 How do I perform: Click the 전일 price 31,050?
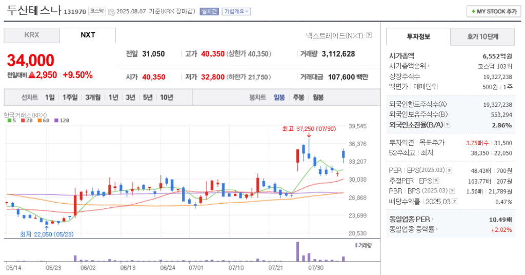pyautogui.click(x=153, y=54)
